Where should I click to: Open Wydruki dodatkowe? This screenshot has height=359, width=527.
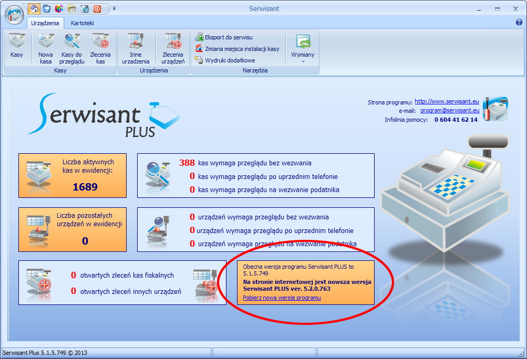point(225,60)
